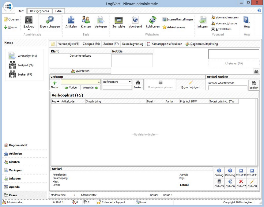
Task: Click the Publiceren icon
Action: click(153, 22)
